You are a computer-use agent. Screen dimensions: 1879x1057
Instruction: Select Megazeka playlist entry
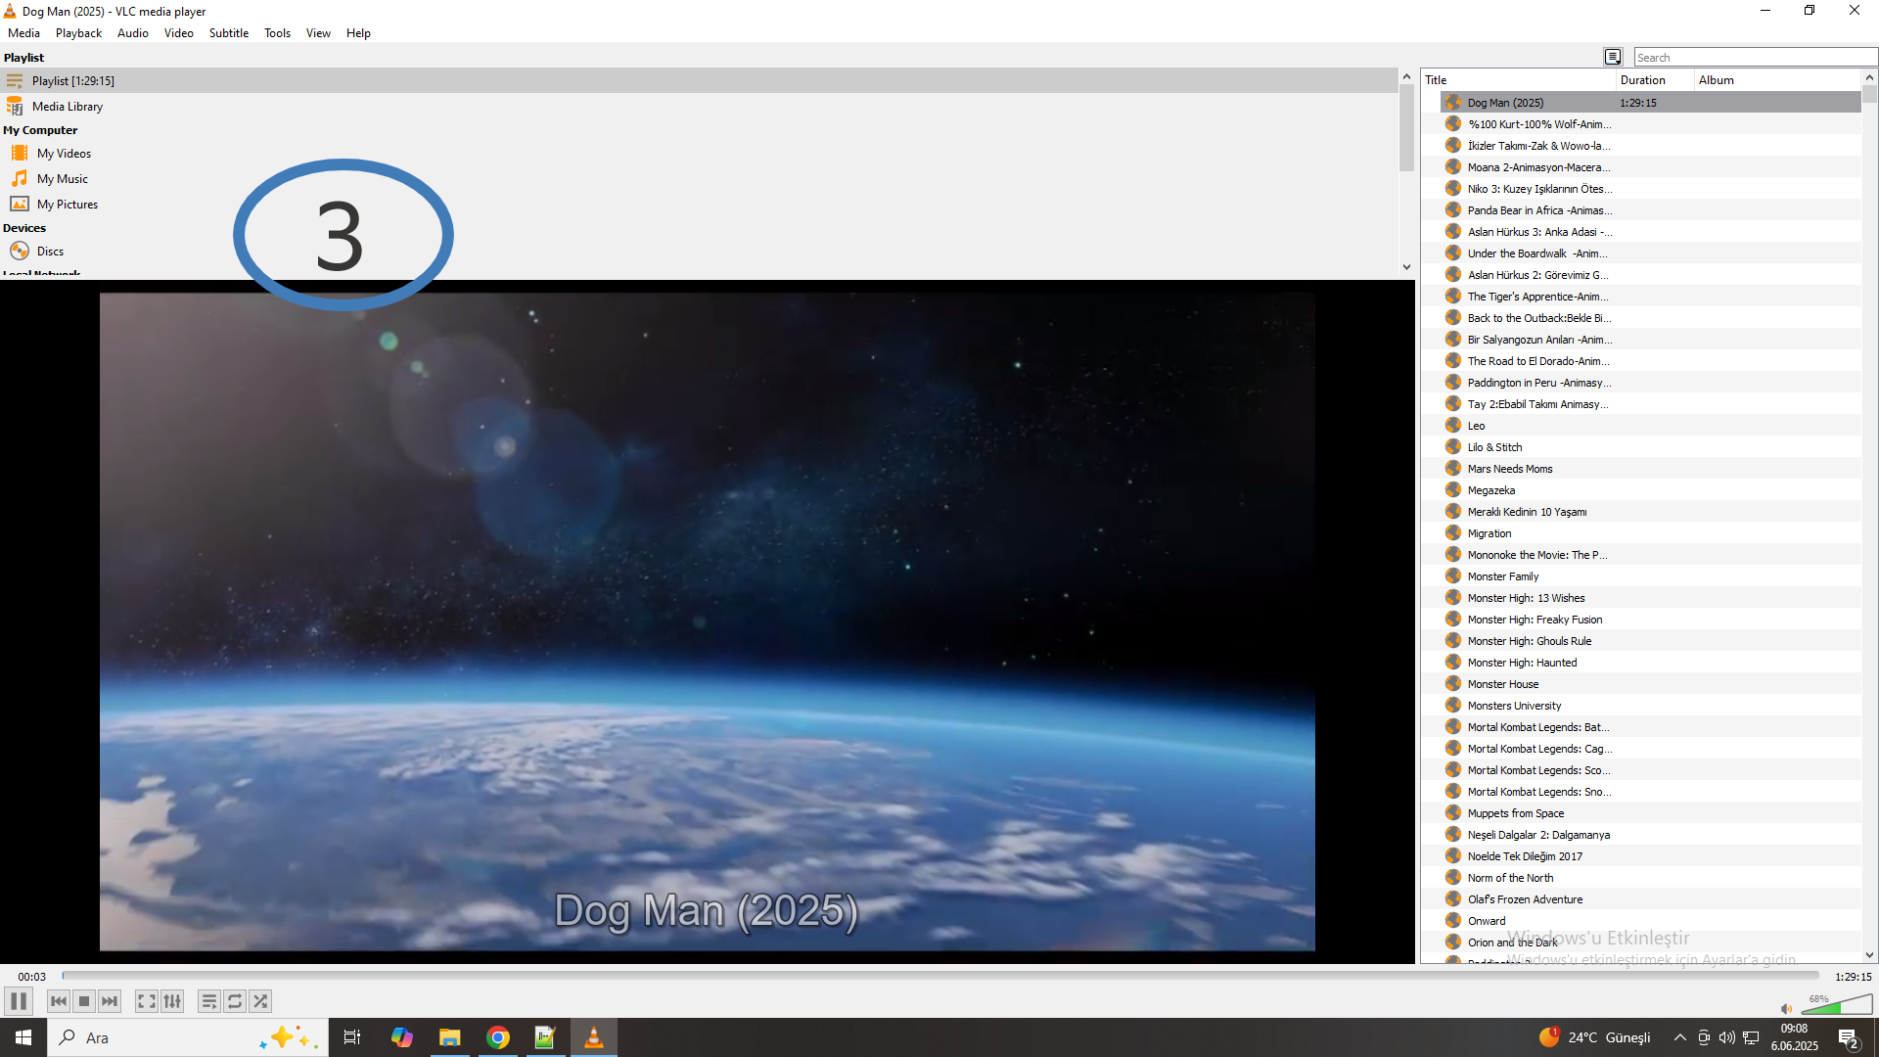pos(1650,490)
